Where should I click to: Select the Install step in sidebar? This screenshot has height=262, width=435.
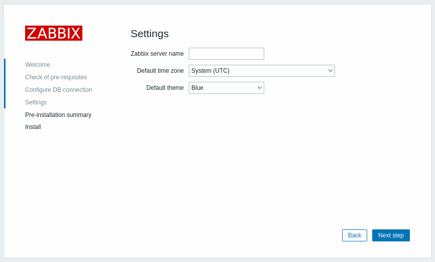coord(33,127)
